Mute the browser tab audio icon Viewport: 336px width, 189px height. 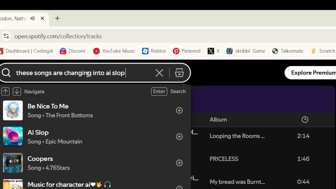33,18
